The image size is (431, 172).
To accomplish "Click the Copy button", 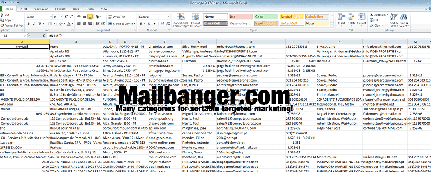I will click(6, 20).
